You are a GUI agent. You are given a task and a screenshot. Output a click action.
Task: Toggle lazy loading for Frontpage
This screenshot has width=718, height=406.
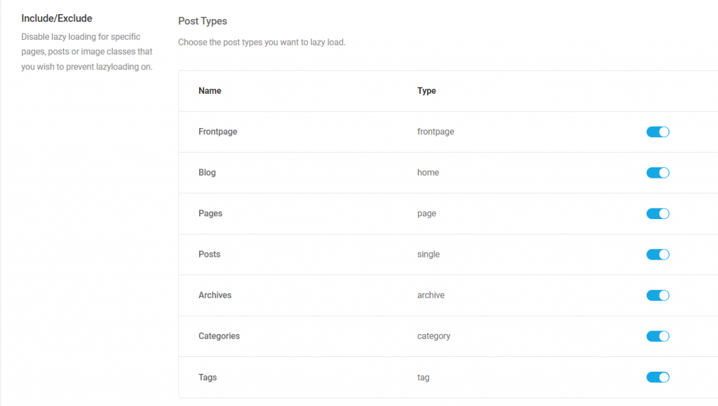pos(658,132)
